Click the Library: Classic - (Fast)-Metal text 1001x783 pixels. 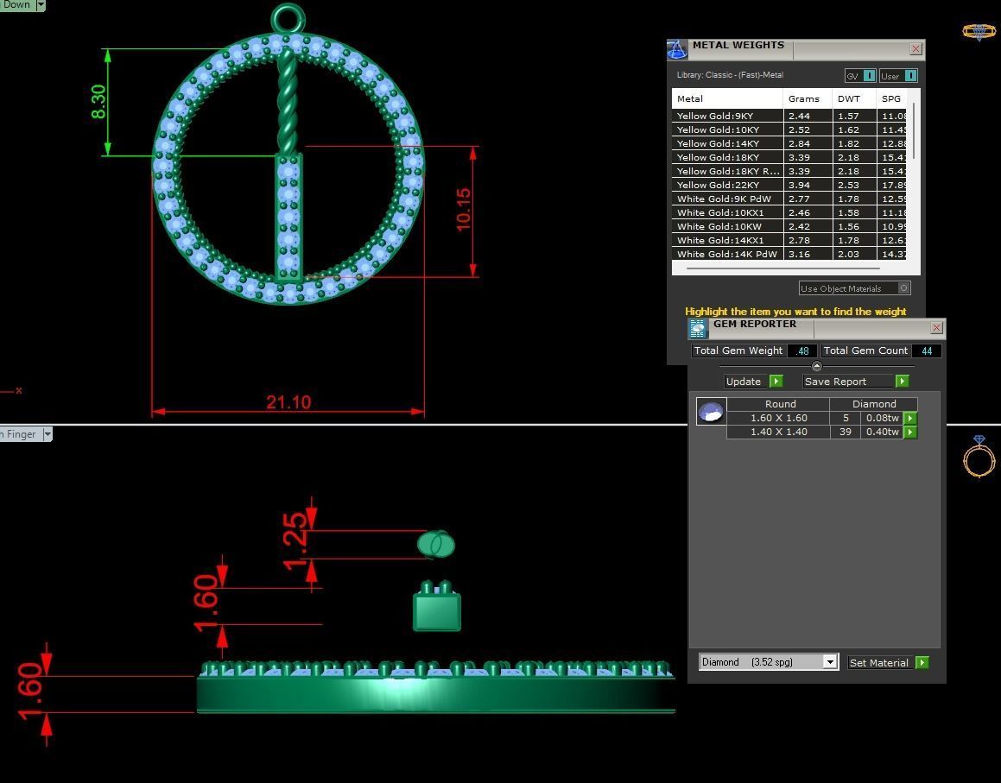tap(730, 74)
